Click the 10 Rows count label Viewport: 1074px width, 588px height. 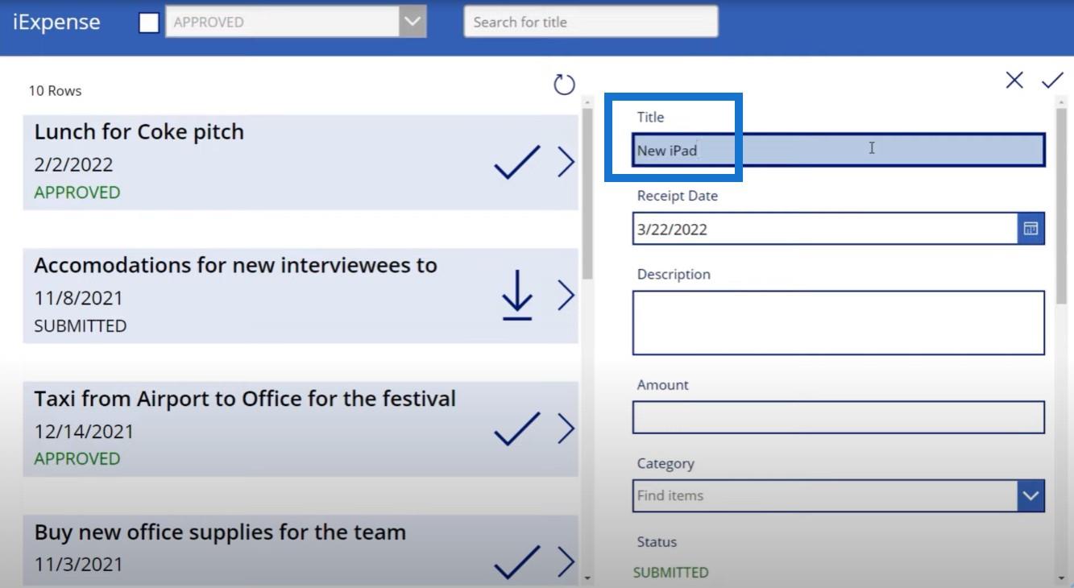(x=55, y=91)
